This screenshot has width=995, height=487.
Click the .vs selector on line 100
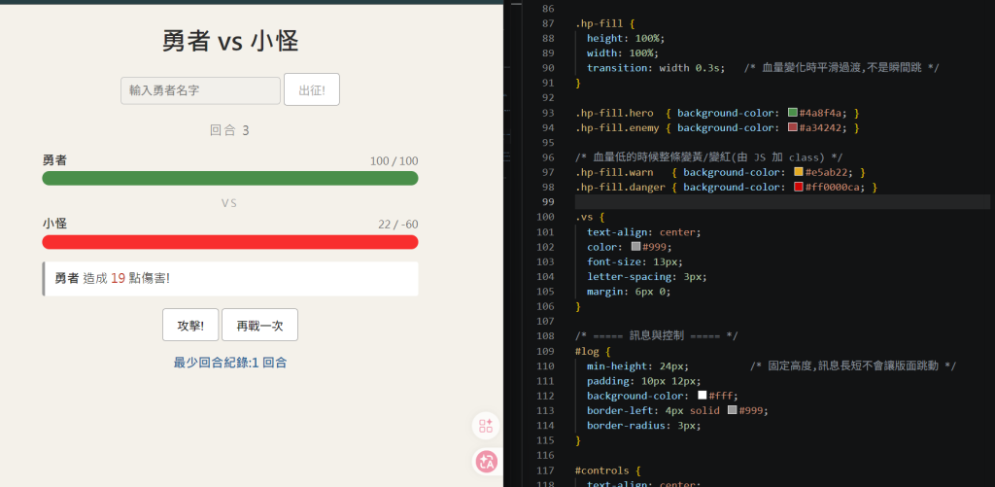584,217
